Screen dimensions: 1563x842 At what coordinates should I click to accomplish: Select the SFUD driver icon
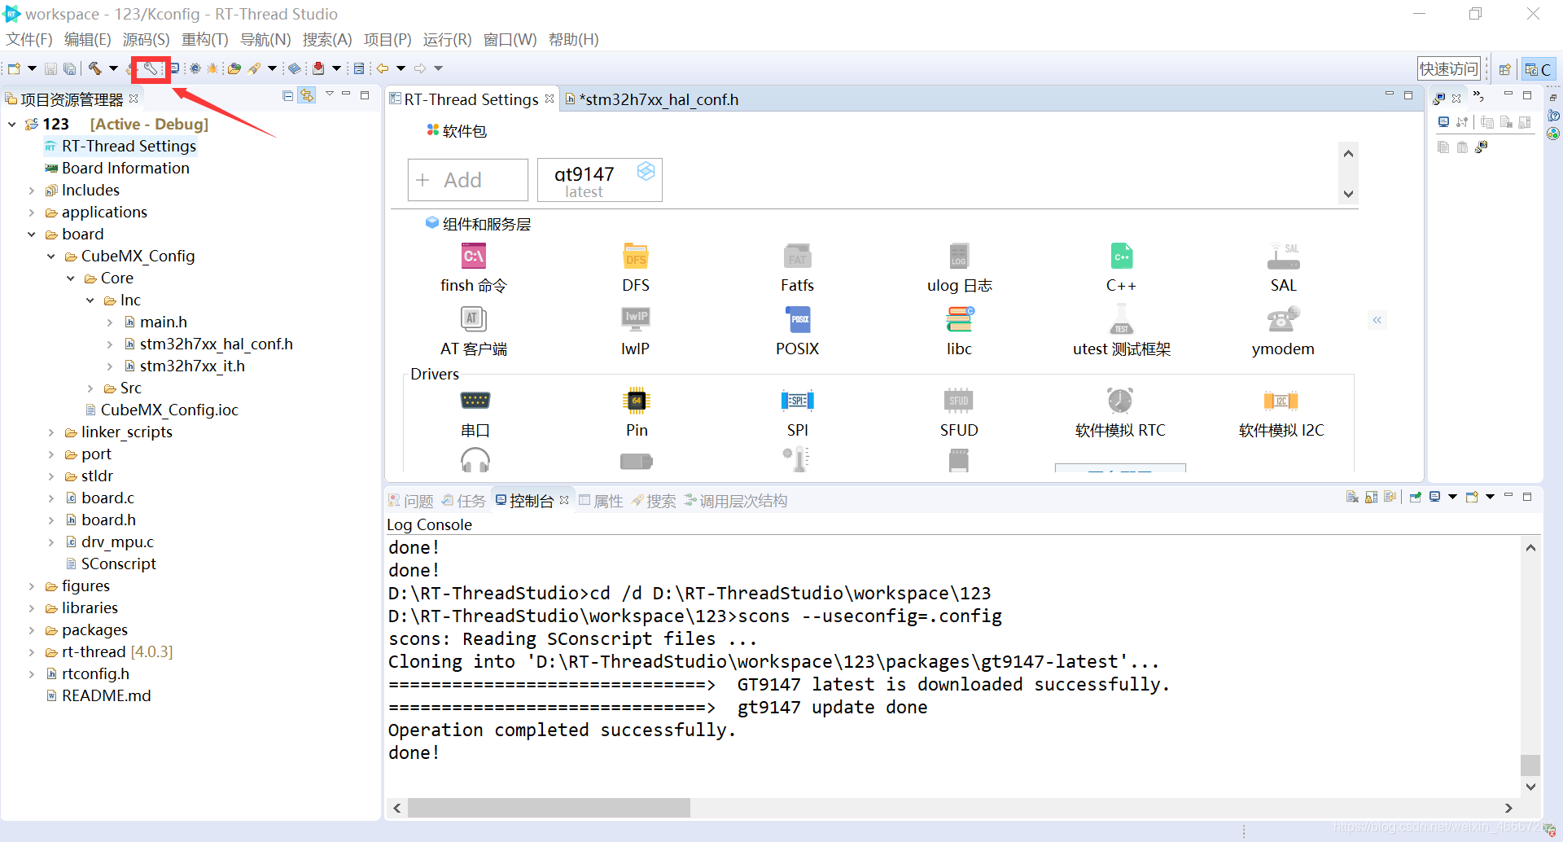pos(958,400)
